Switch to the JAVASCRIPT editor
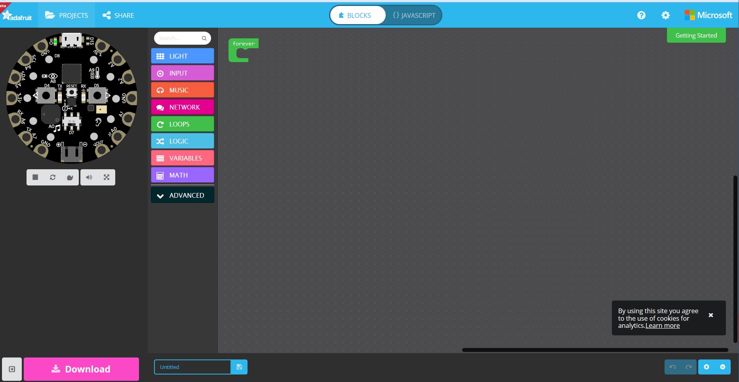This screenshot has width=739, height=382. click(413, 15)
